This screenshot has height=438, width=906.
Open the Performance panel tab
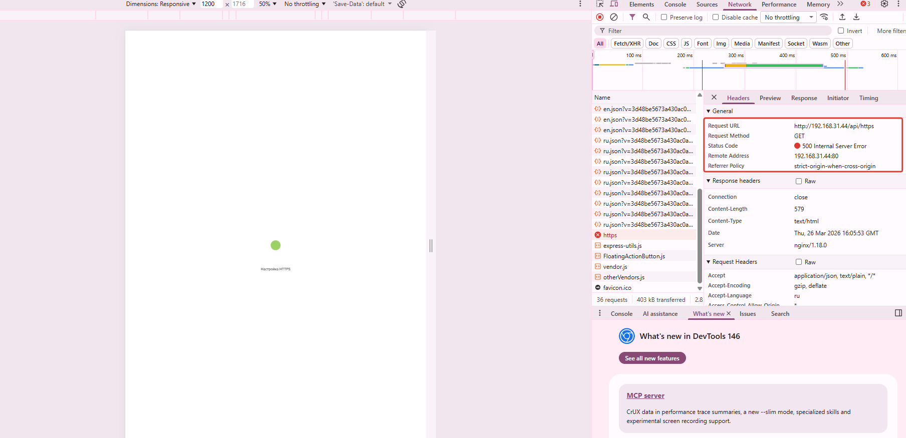coord(779,5)
